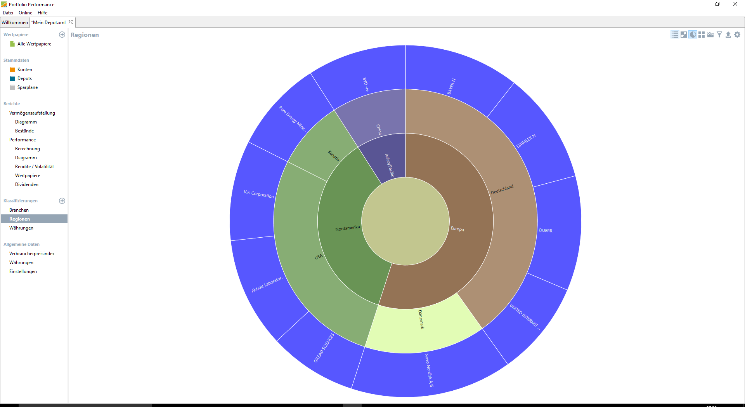Open the Dividenden view

(27, 184)
